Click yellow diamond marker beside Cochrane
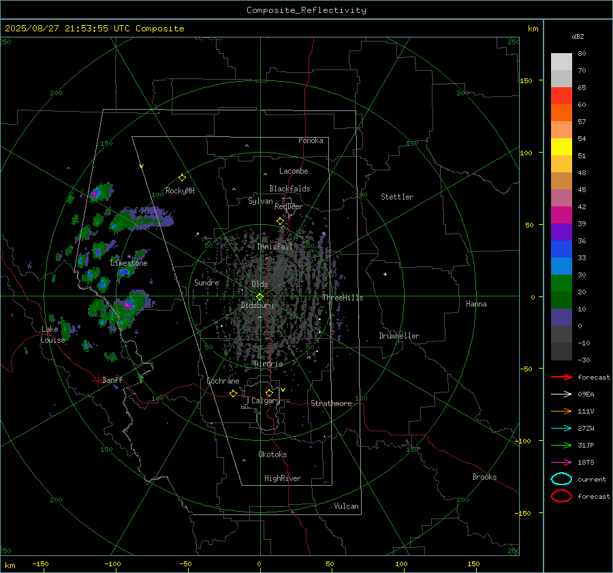Viewport: 613px width, 573px height. pyautogui.click(x=233, y=393)
